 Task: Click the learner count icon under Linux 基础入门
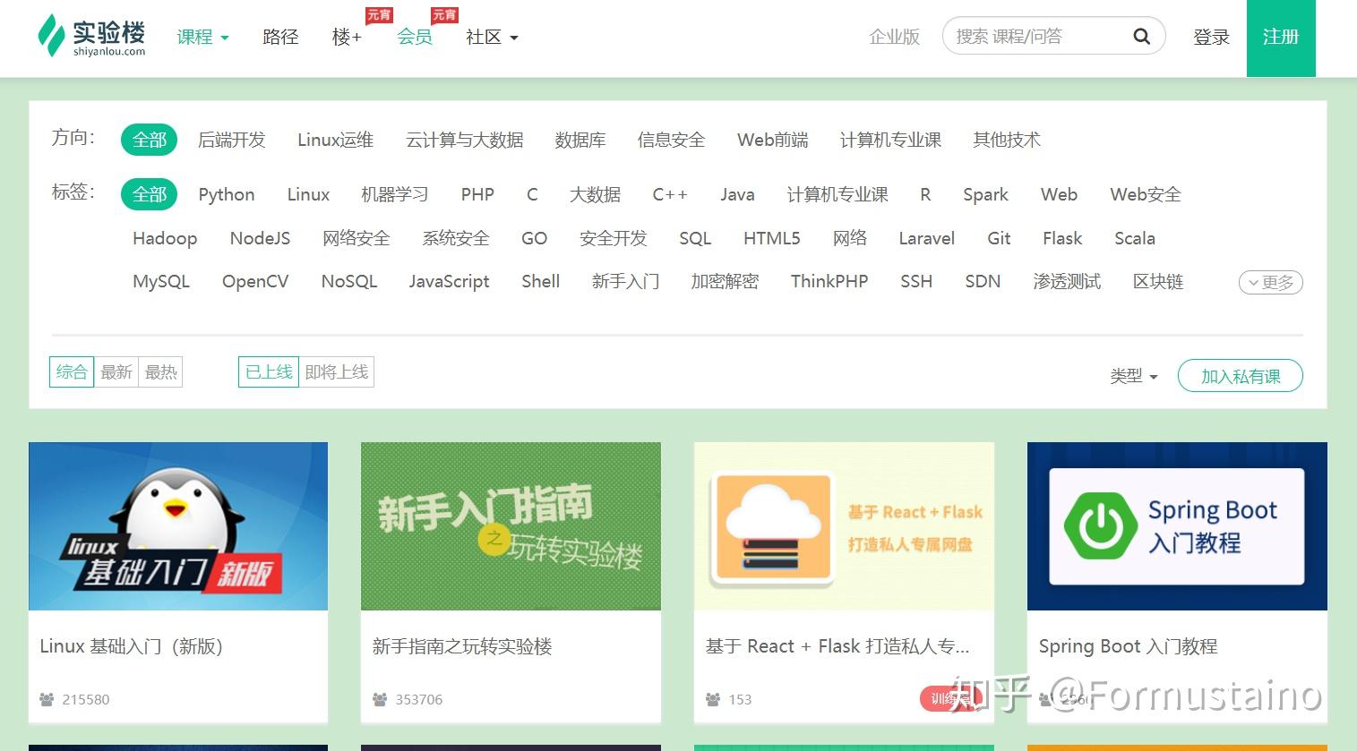pyautogui.click(x=47, y=699)
